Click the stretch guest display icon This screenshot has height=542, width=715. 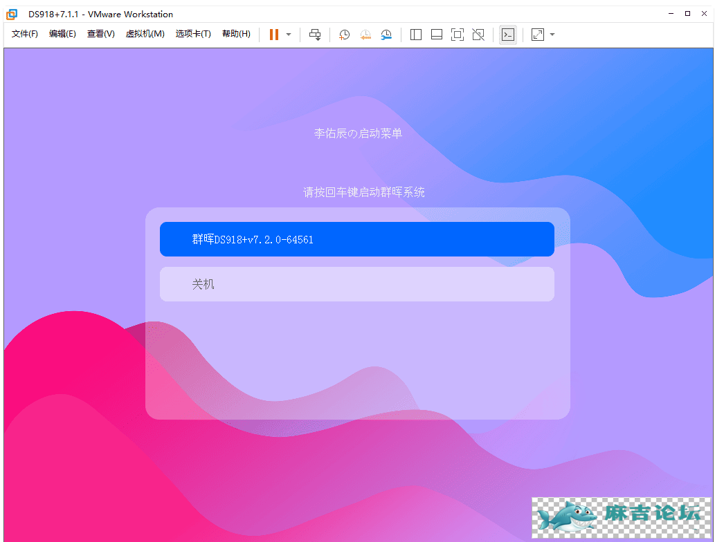[x=538, y=35]
